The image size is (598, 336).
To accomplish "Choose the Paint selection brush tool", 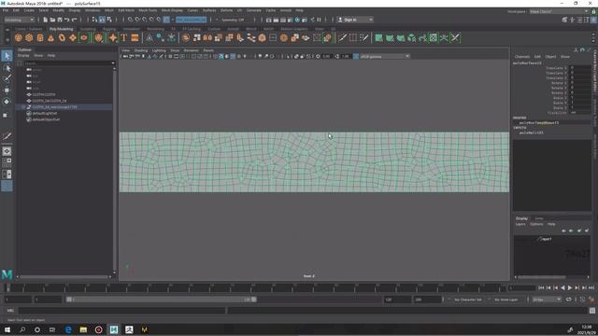I will coord(7,78).
